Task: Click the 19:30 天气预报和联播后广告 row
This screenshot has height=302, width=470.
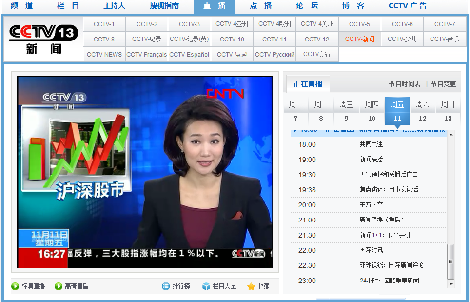Action: [369, 175]
